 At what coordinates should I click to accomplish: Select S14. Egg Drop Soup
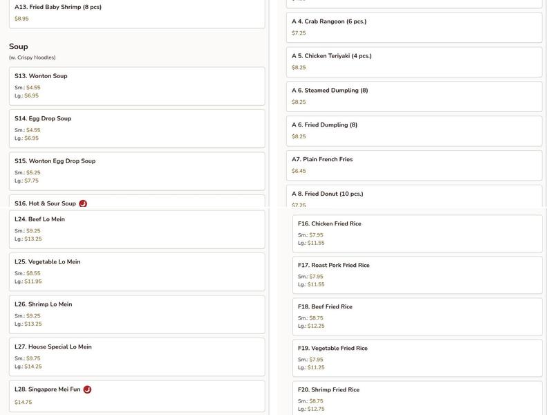pyautogui.click(x=137, y=128)
